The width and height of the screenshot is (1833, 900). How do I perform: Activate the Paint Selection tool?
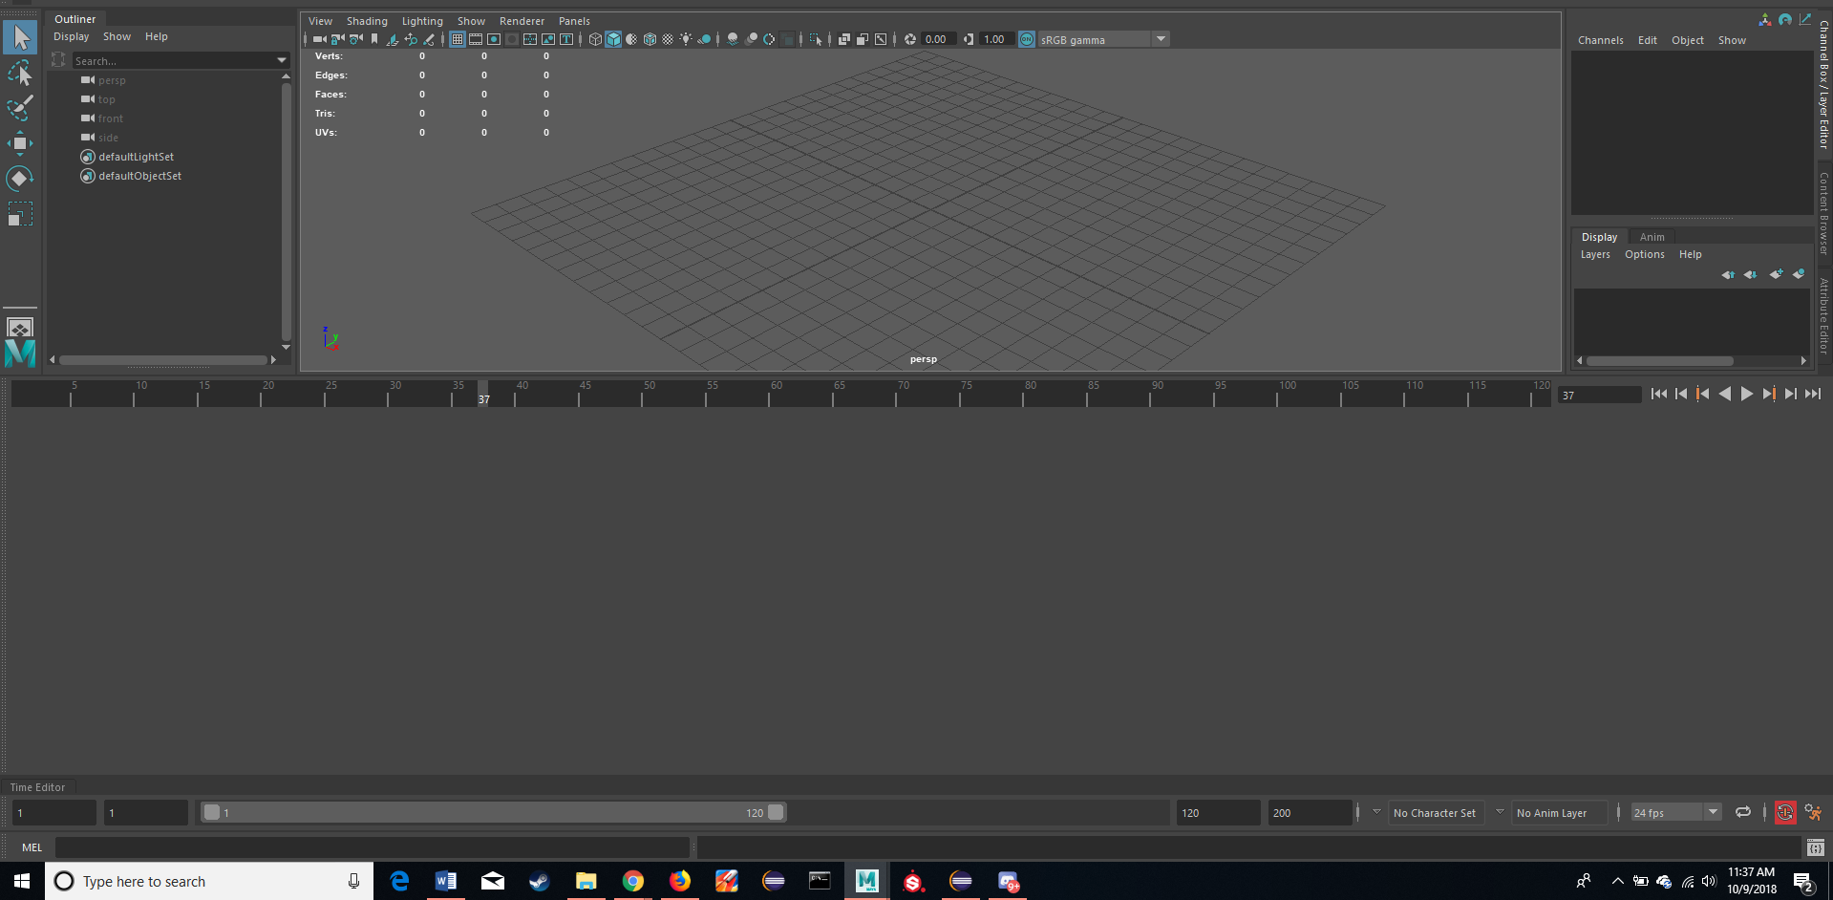point(20,109)
